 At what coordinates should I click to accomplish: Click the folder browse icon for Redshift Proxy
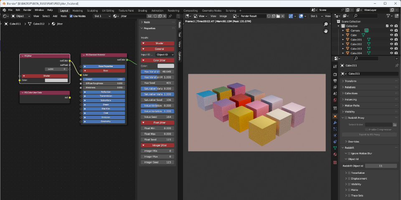395,124
